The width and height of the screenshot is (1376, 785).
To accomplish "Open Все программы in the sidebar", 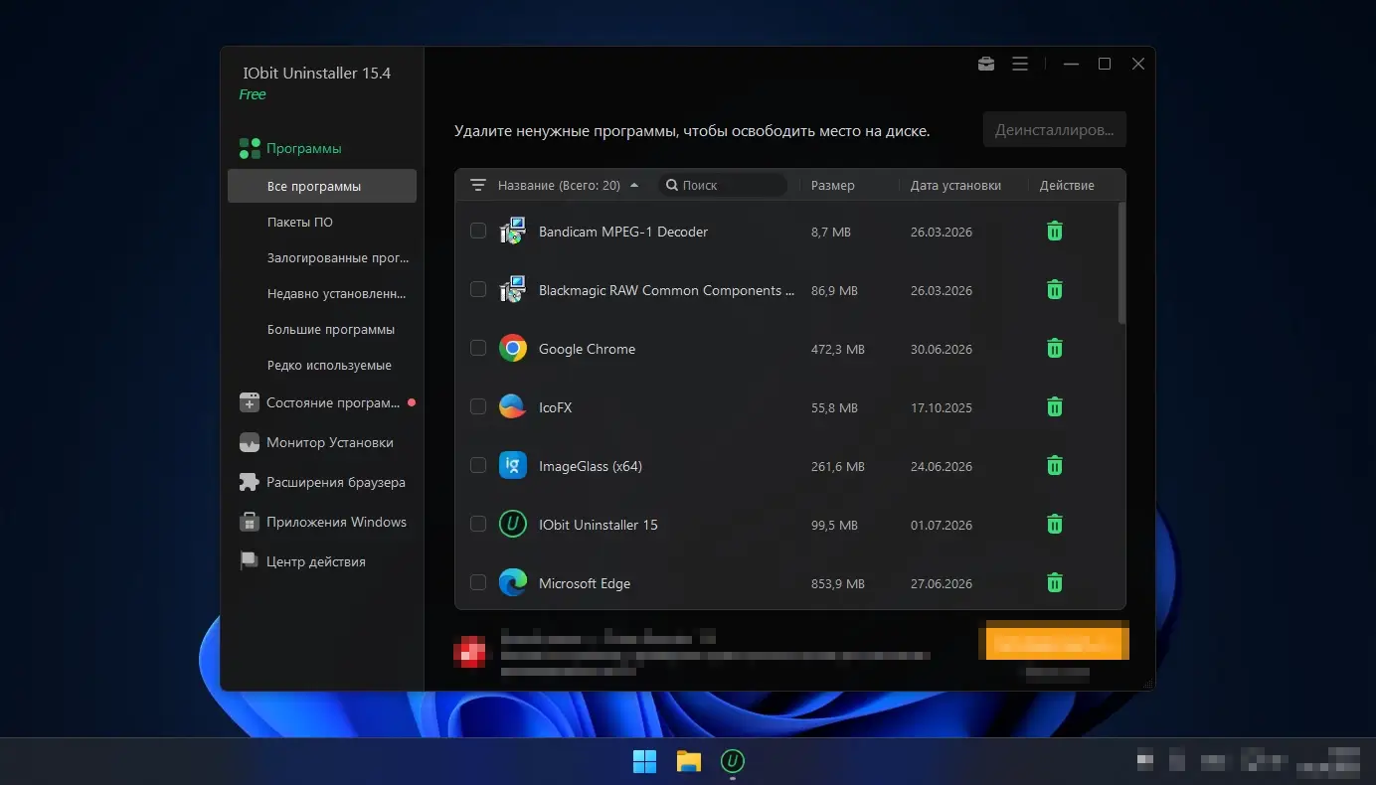I will (322, 186).
